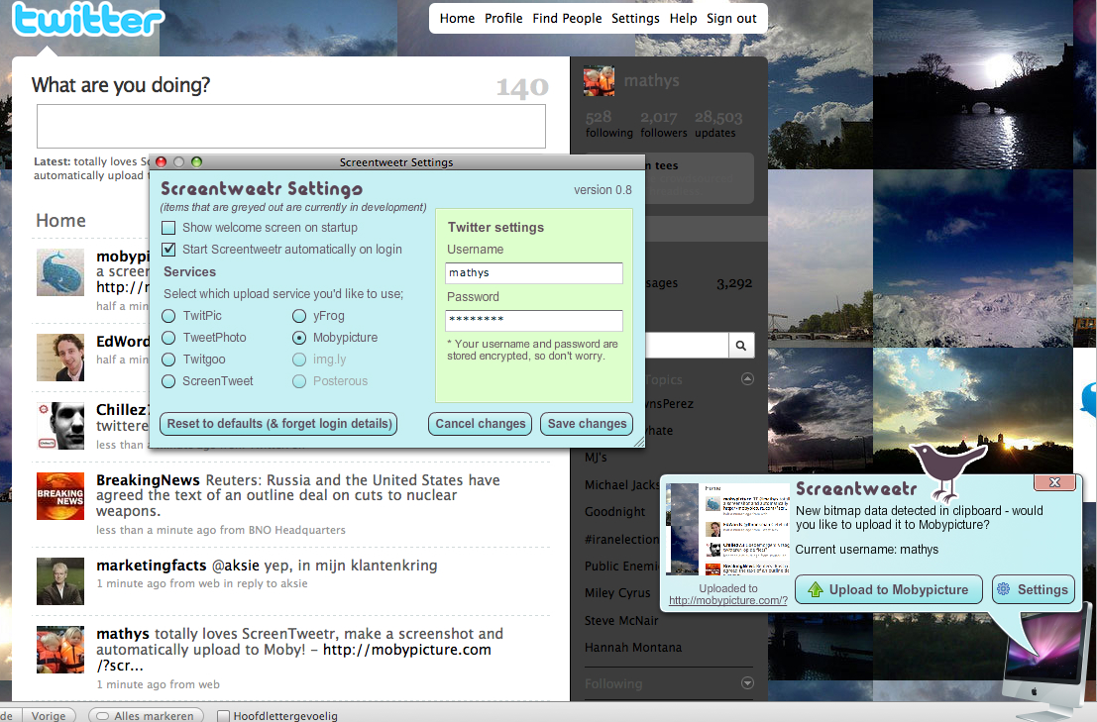Click the mathys profile avatar in sidebar

coord(600,81)
